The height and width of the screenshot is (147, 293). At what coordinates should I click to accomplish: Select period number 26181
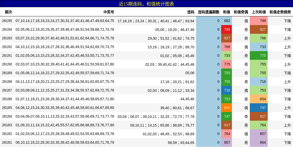tap(7, 142)
